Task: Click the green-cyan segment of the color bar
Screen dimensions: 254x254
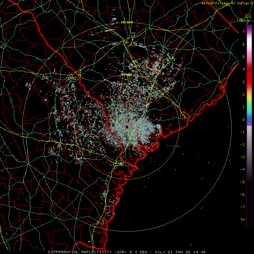Action: [249, 109]
